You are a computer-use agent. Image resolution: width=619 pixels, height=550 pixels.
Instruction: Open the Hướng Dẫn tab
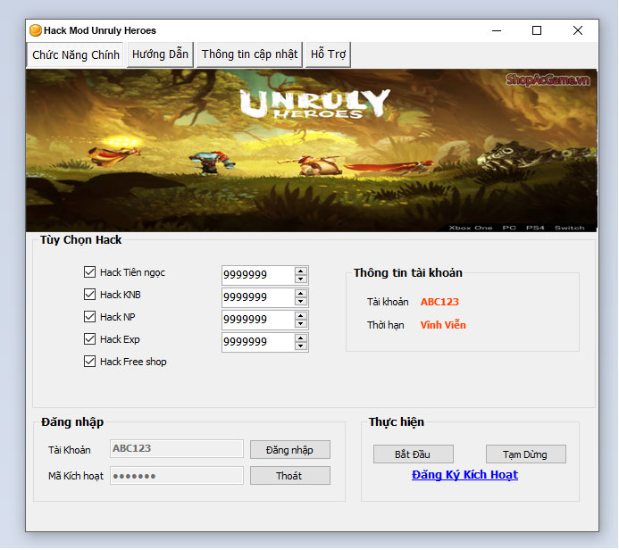pos(160,54)
